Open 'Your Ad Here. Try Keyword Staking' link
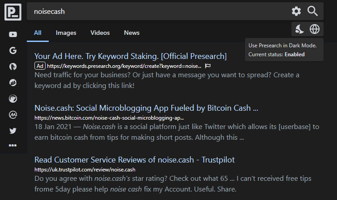337x200 pixels. [131, 56]
